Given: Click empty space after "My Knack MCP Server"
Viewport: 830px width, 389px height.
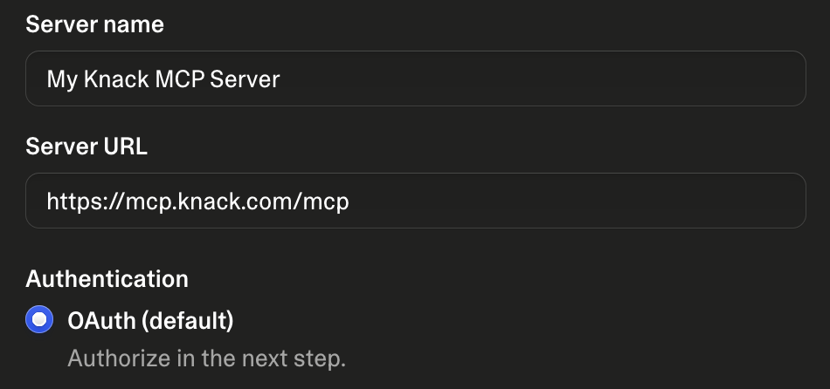Looking at the screenshot, I should 540,78.
